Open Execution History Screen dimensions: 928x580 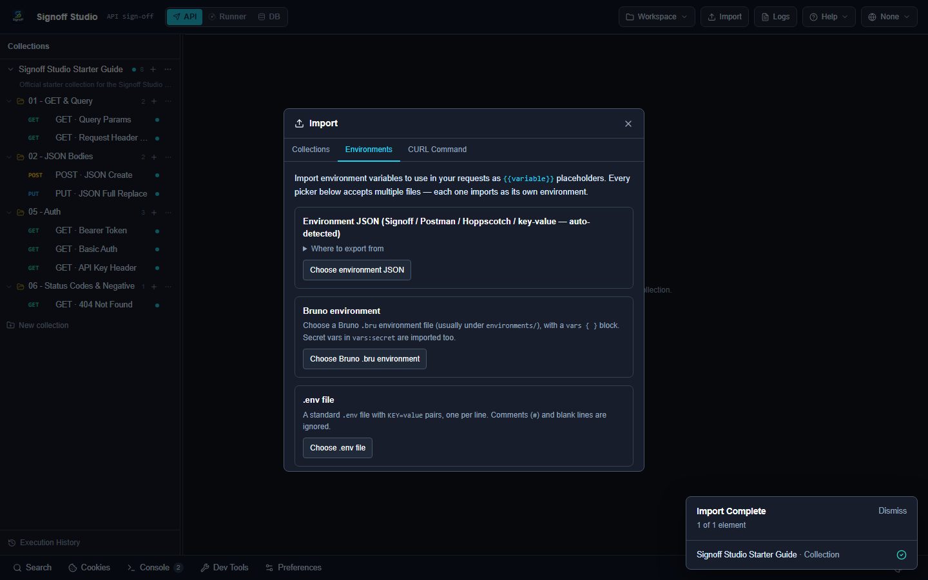(44, 543)
